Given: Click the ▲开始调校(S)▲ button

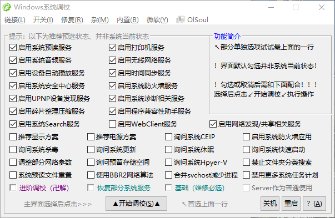Looking at the screenshot, I should pyautogui.click(x=136, y=204).
